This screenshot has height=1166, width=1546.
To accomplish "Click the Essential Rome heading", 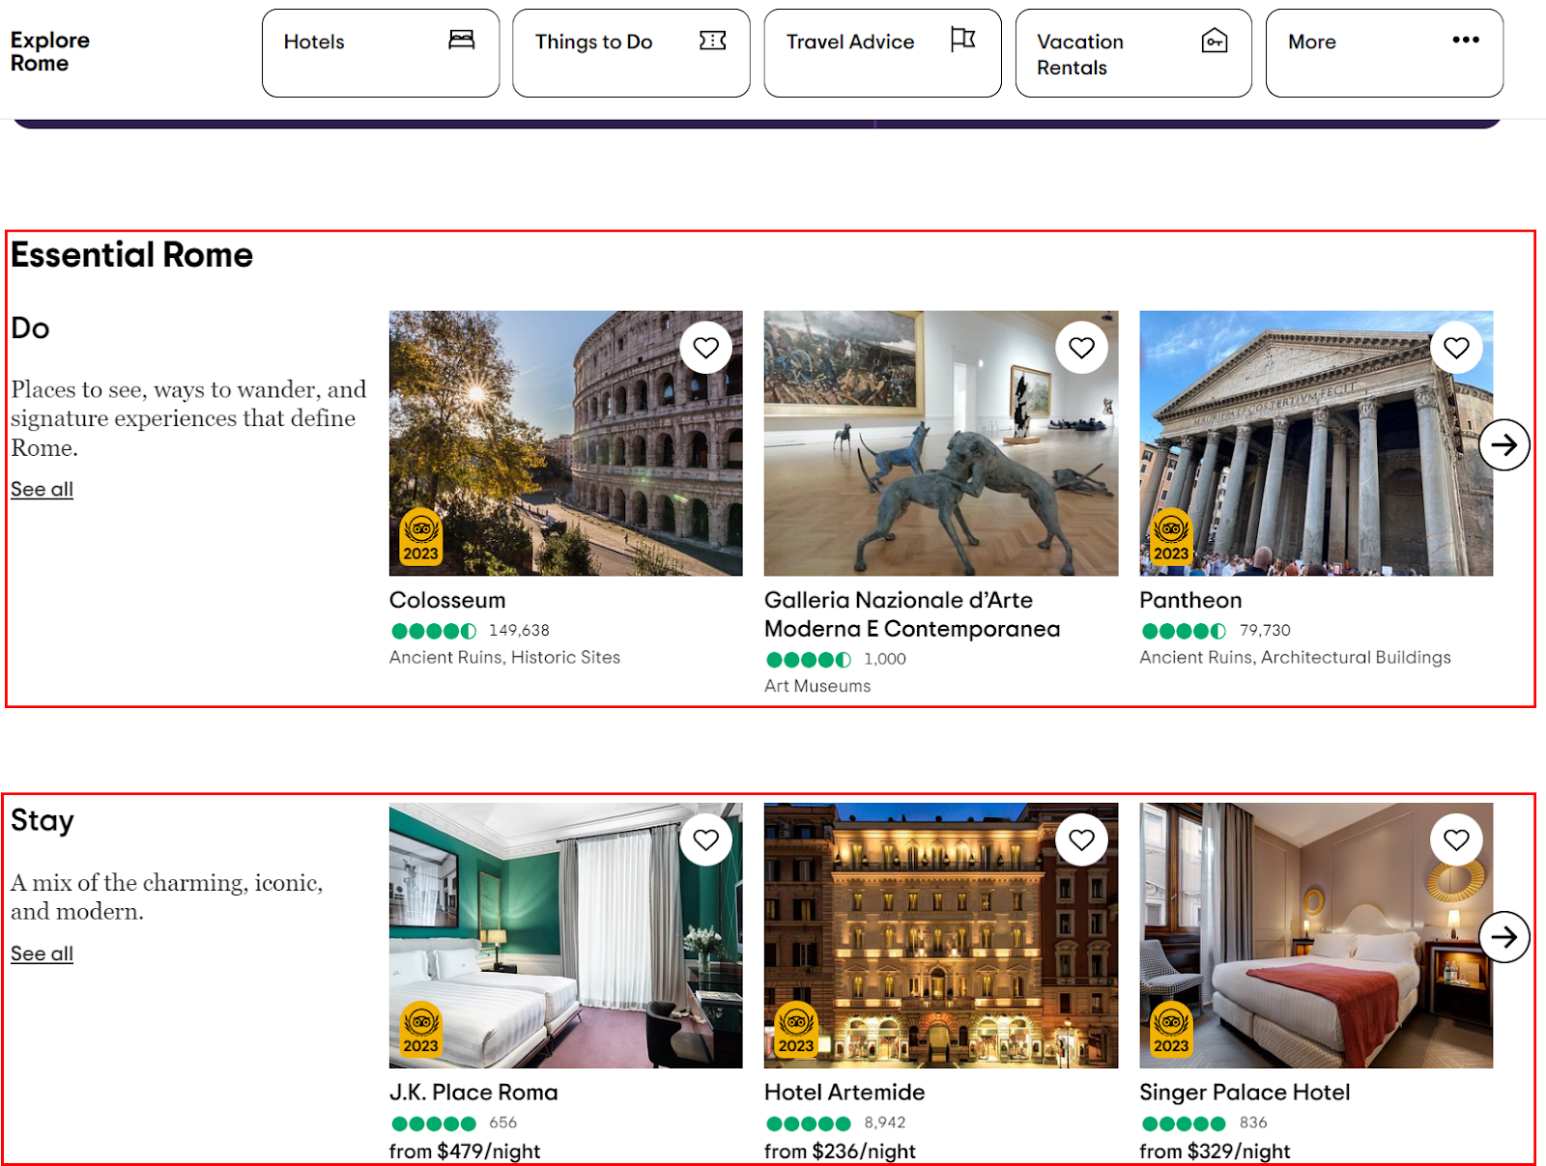I will point(131,255).
